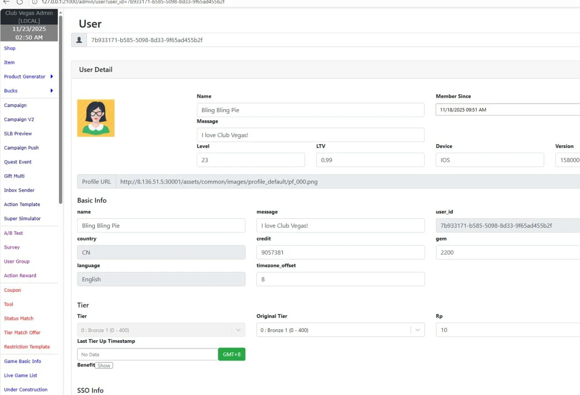
Task: Reload the page with the browser refresh icon
Action: [19, 2]
